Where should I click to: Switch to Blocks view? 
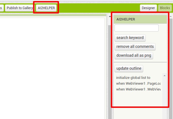pos(165,8)
